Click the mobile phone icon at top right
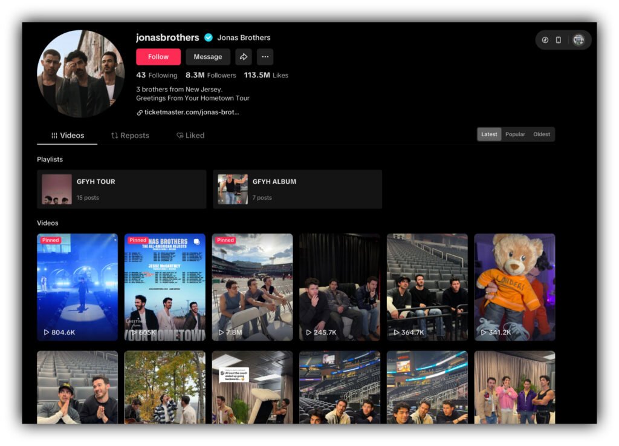 [x=559, y=40]
